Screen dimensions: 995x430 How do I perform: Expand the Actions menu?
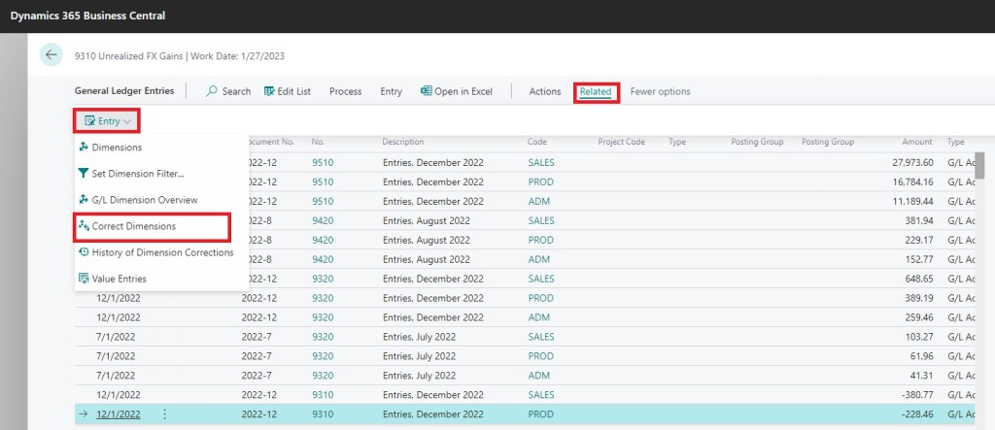pos(544,91)
